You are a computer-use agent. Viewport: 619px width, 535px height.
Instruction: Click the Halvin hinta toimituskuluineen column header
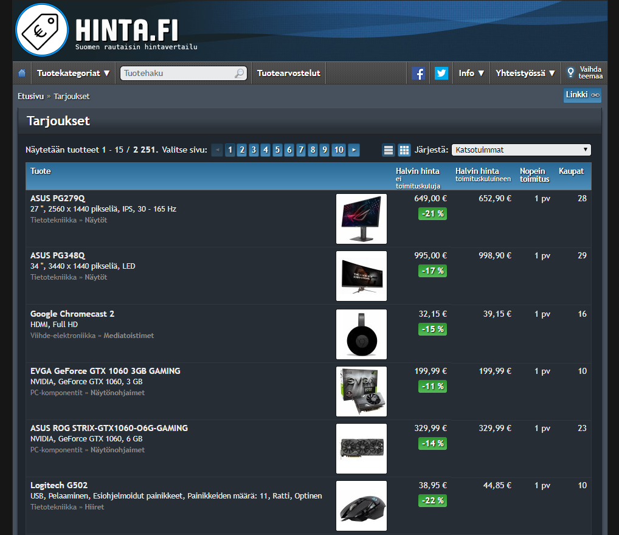point(483,174)
